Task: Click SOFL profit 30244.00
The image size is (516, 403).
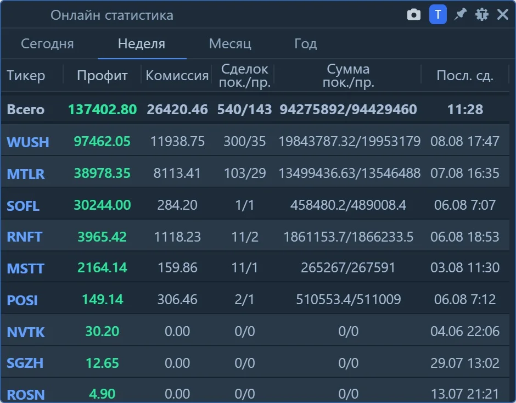Action: pos(102,205)
